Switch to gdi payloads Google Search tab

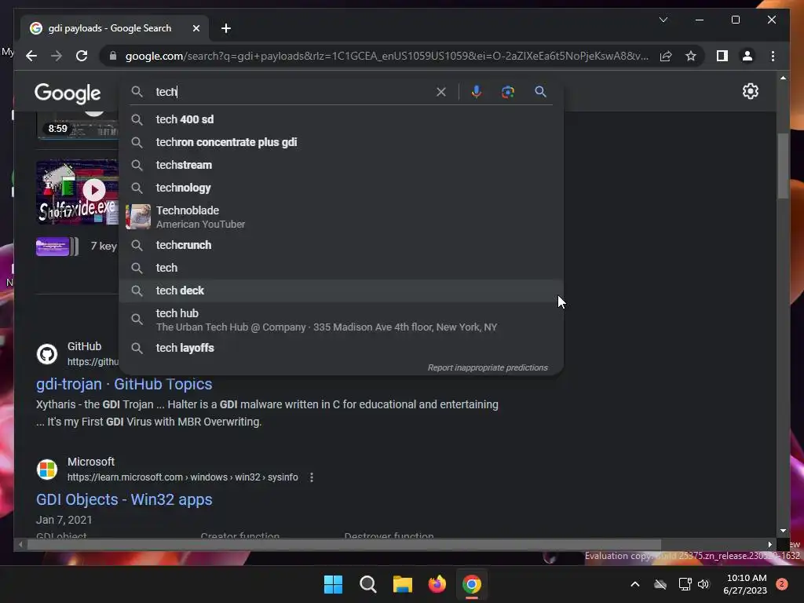pos(115,28)
